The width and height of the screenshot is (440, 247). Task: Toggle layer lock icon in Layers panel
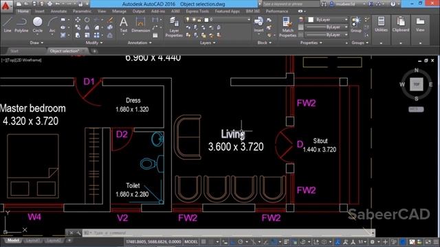click(199, 20)
